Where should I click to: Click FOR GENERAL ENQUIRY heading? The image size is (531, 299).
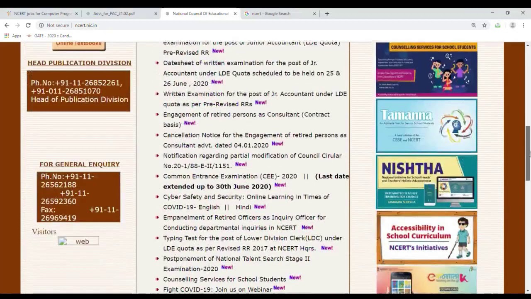[x=80, y=164]
